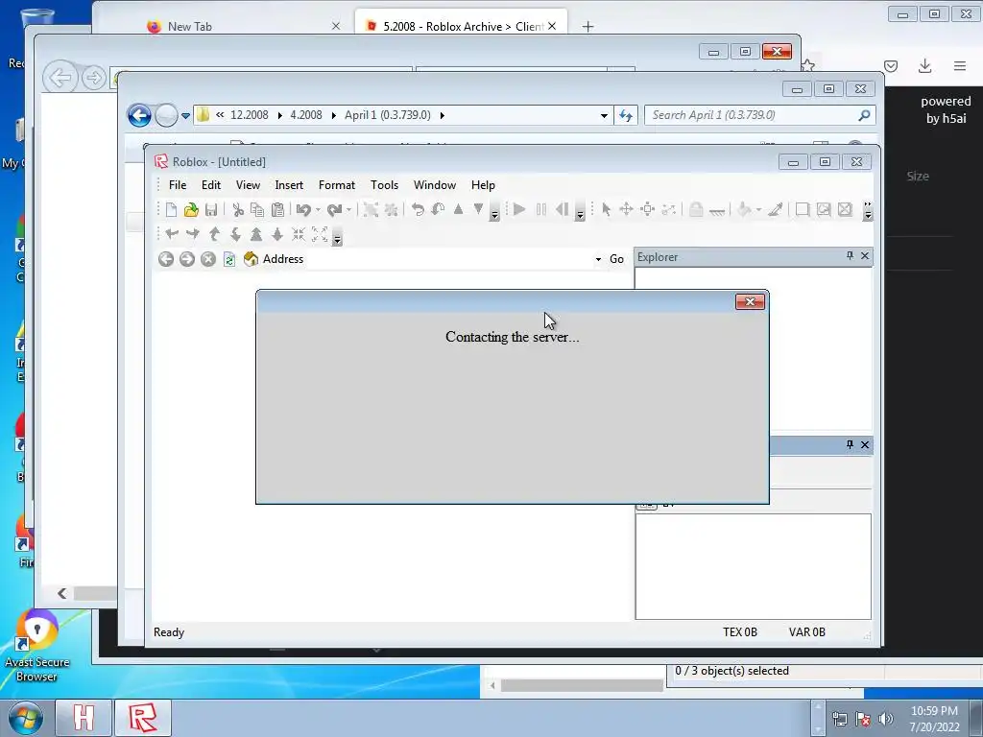Expand the right-end toolbar overflow chevron
Viewport: 983px width, 737px height.
(x=868, y=210)
